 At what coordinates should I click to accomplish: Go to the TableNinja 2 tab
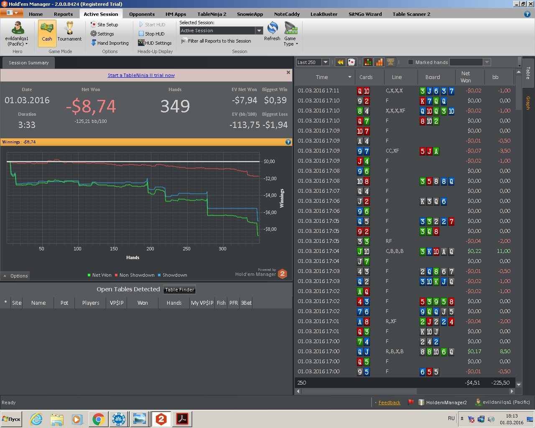tap(212, 14)
